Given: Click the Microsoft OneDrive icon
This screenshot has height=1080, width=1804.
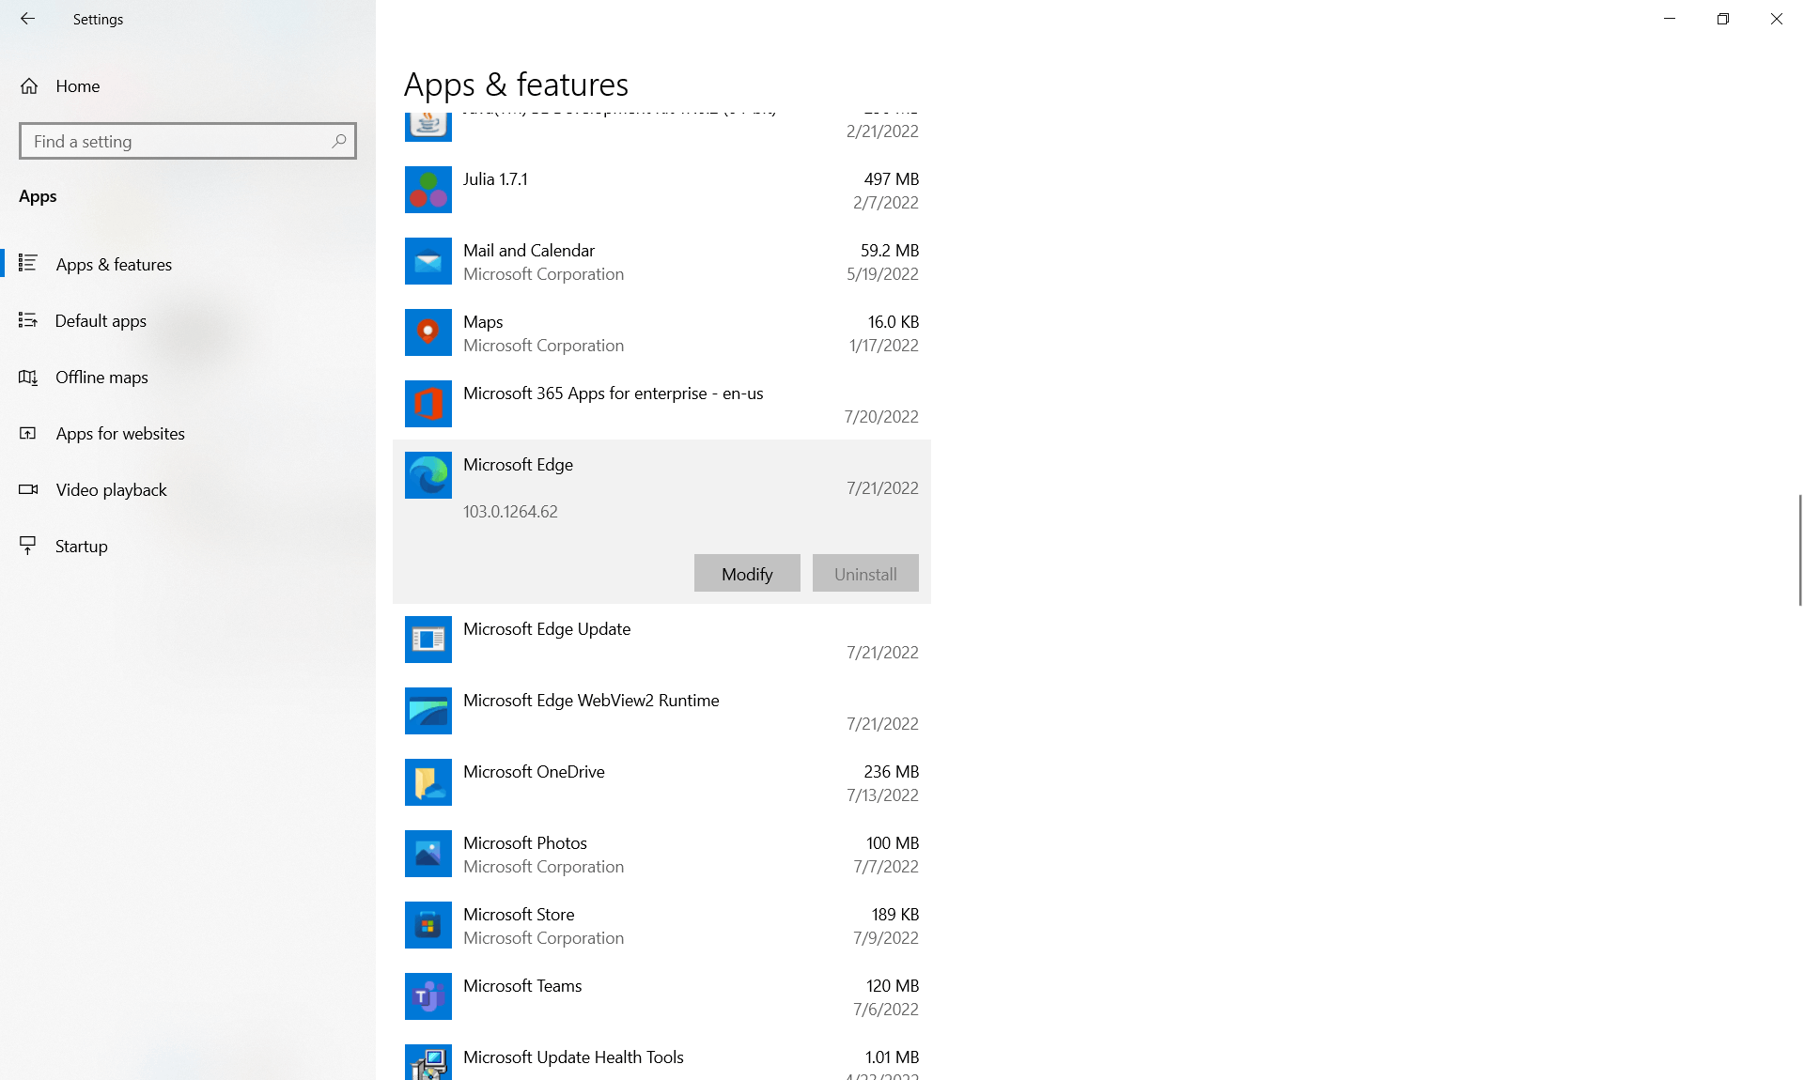Looking at the screenshot, I should tap(428, 782).
